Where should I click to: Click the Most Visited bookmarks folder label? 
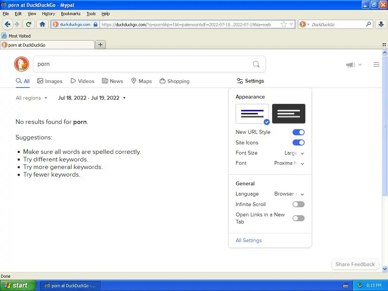(20, 36)
